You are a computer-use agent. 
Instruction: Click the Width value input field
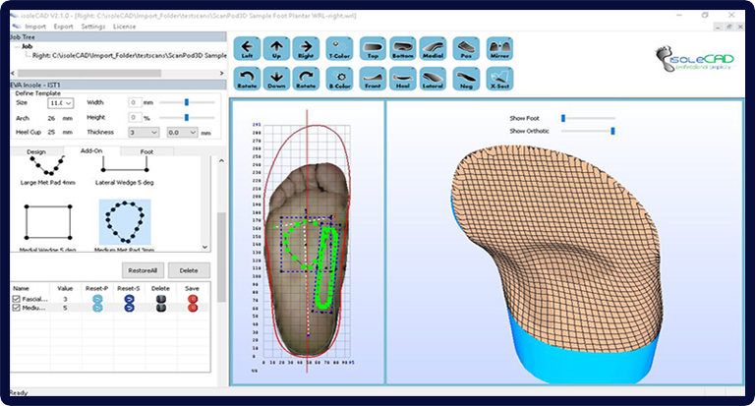coord(135,102)
